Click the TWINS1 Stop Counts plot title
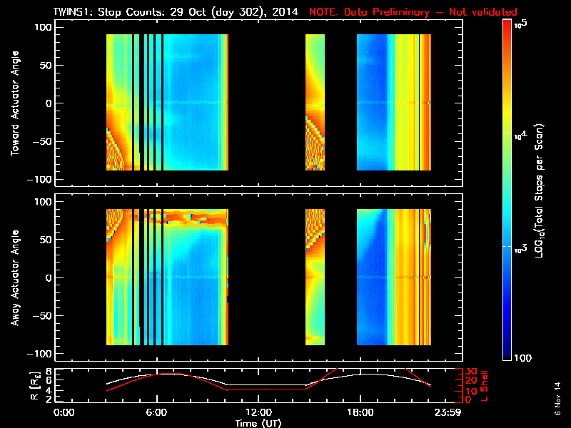 click(177, 12)
